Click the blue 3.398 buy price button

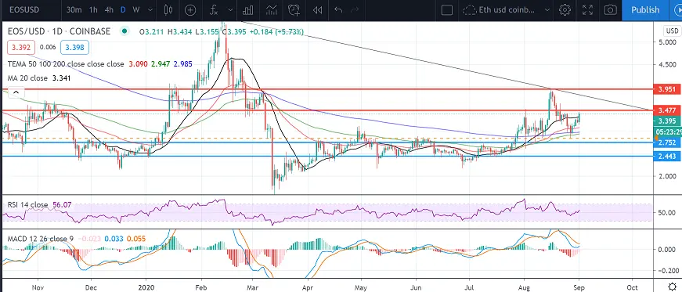tap(75, 47)
